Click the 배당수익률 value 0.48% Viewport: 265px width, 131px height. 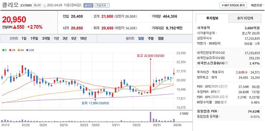256,102
